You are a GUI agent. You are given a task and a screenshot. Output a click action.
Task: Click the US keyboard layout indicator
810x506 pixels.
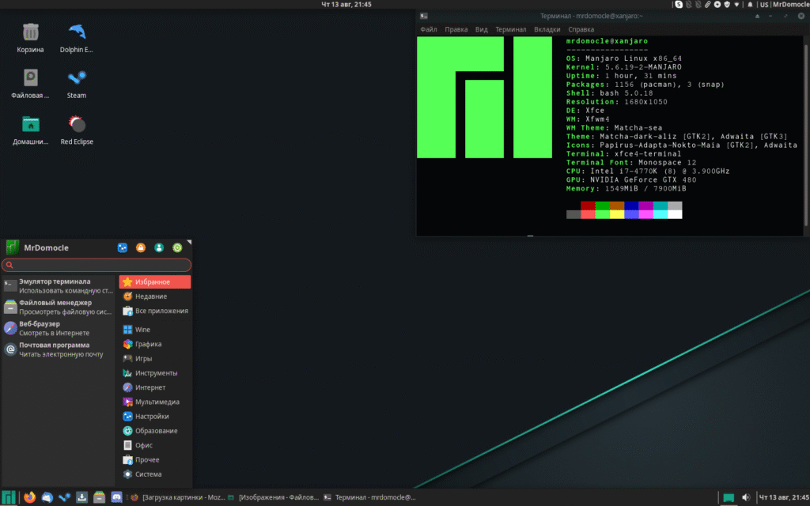763,5
